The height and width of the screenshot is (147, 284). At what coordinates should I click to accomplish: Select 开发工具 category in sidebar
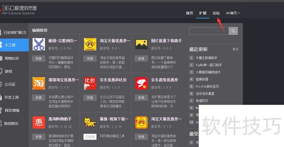click(x=14, y=98)
